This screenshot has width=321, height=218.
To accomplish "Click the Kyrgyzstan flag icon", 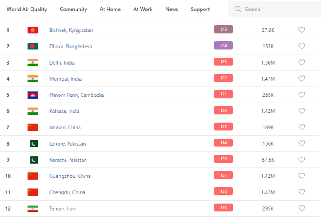I will 33,30.
